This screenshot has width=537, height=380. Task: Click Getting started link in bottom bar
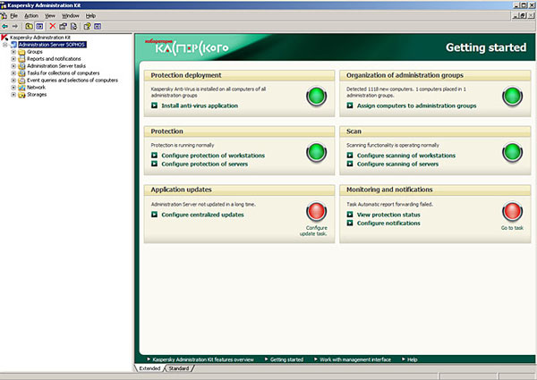click(286, 359)
